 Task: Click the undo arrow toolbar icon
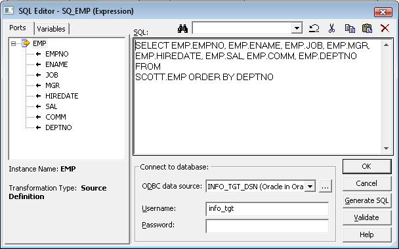point(314,28)
